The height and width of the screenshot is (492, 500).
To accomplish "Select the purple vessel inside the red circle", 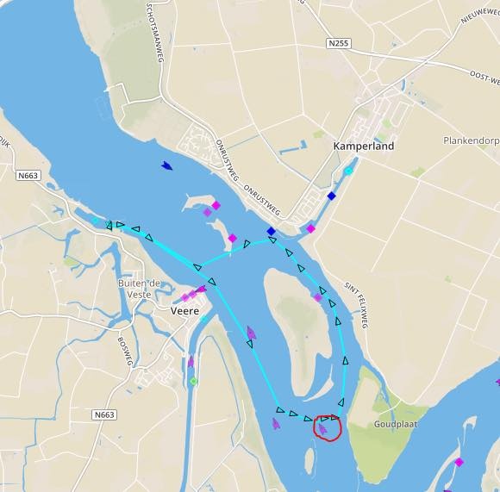I will click(x=322, y=429).
